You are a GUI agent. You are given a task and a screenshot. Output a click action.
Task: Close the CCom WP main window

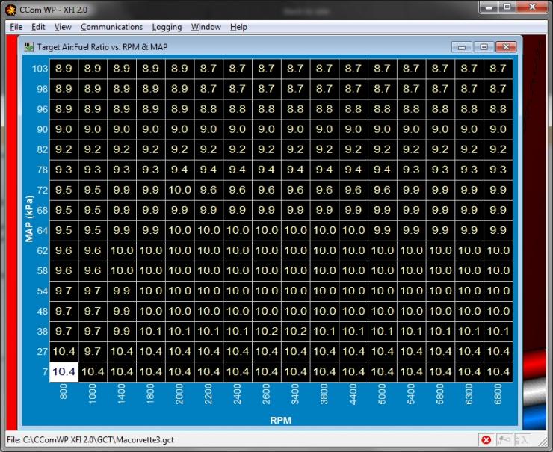[533, 7]
